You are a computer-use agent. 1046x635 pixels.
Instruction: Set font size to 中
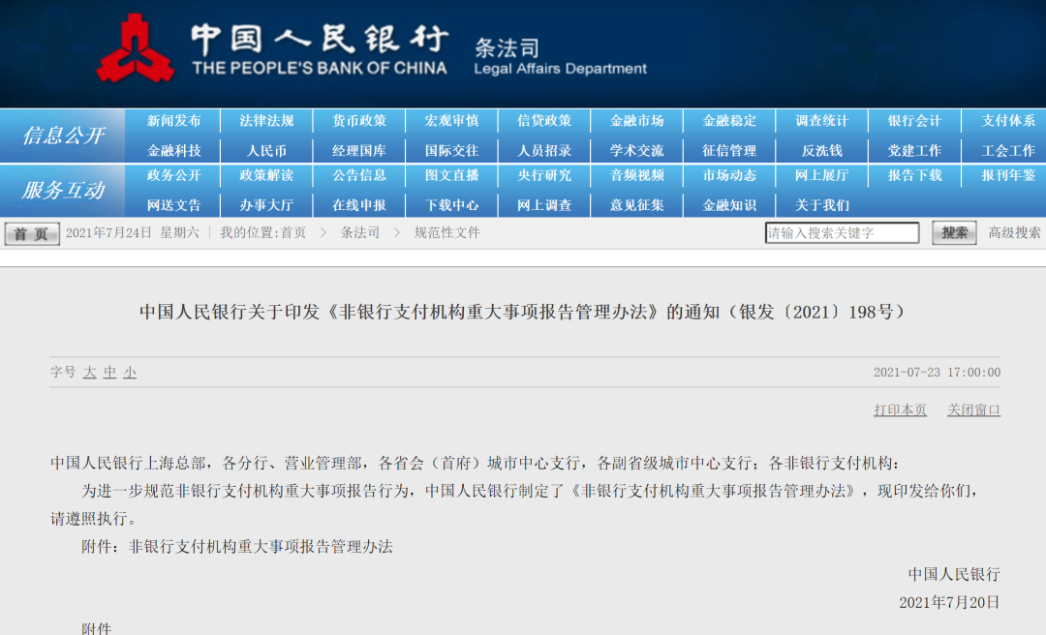click(x=109, y=373)
